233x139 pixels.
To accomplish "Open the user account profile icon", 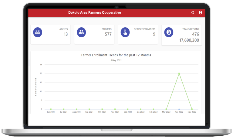I will pos(200,13).
